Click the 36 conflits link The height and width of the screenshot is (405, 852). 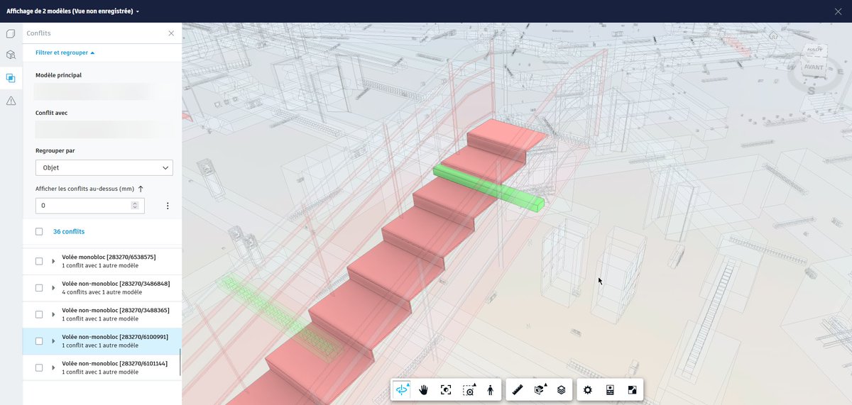69,231
